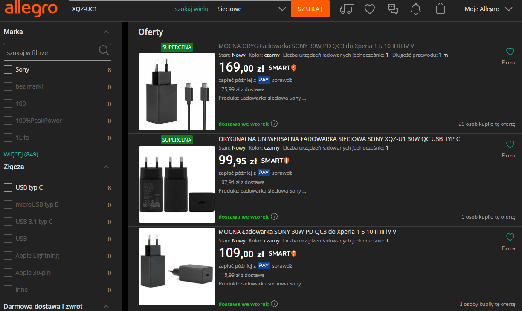
Task: Add 99,95 zł offer to favorites heart
Action: tap(510, 144)
